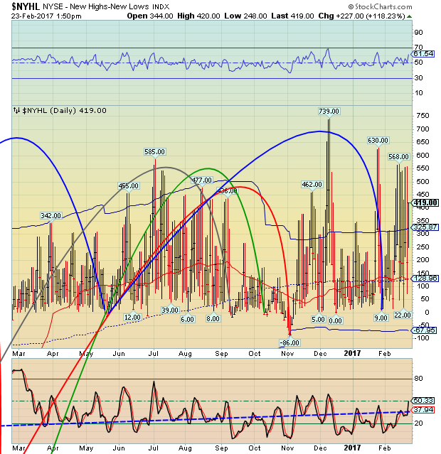Click the 37.94 stochastic signal value tag

(423, 410)
